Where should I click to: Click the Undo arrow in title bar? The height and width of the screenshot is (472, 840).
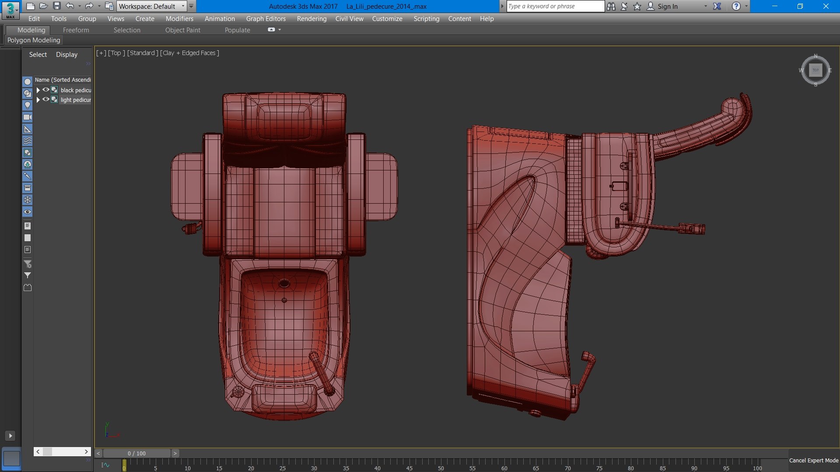pyautogui.click(x=70, y=6)
